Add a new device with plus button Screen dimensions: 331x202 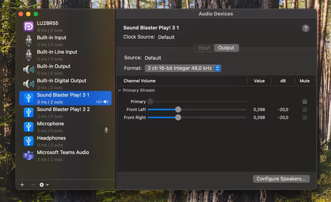(22, 185)
